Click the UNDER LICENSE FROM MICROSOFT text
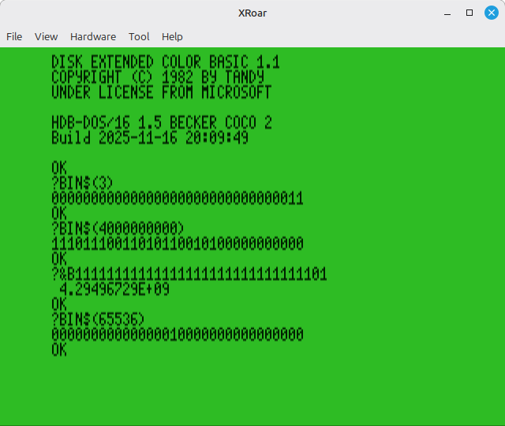Screen dimensions: 505x426 pos(161,92)
